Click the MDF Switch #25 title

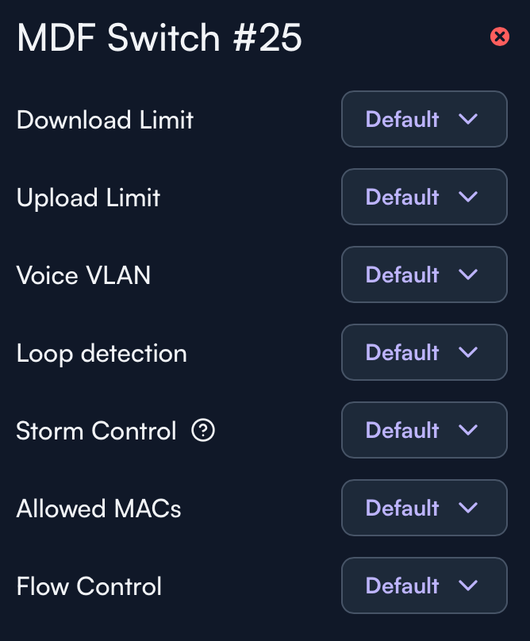[159, 38]
